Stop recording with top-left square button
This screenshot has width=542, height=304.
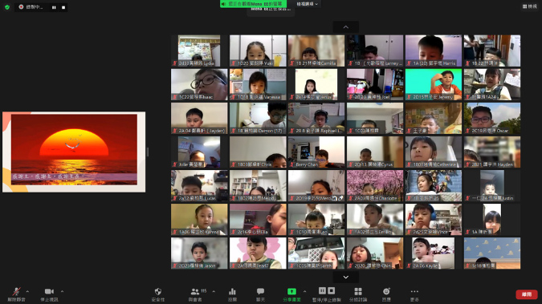[63, 7]
